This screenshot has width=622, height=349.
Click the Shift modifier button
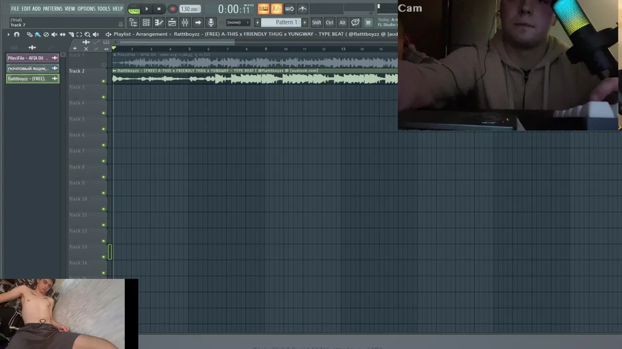[x=316, y=22]
